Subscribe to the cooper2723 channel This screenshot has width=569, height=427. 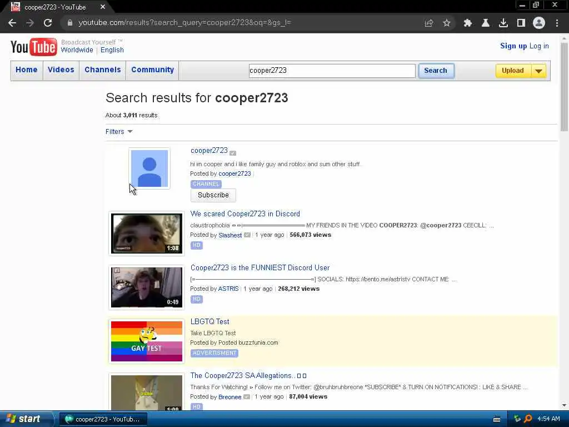(213, 195)
